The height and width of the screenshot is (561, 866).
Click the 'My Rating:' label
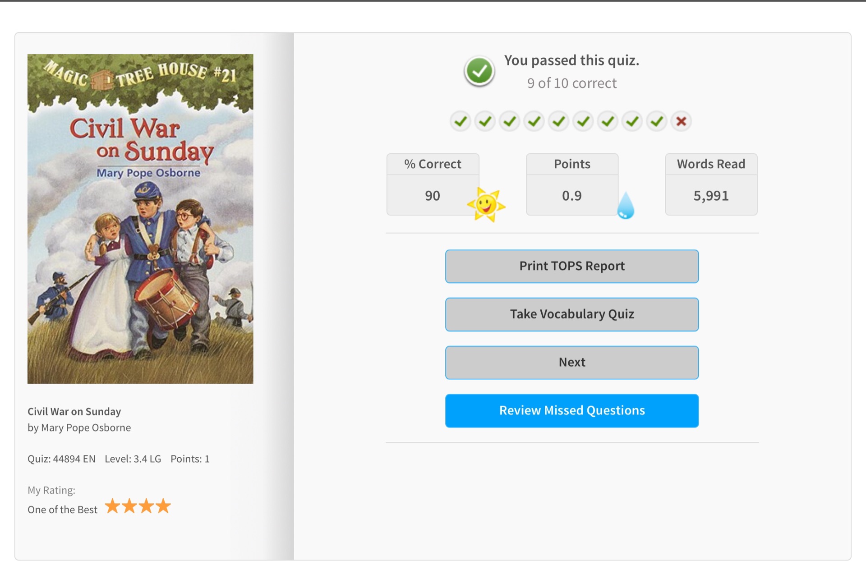tap(51, 490)
